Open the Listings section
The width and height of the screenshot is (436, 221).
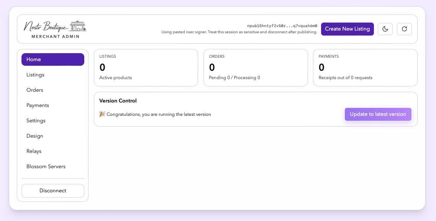[x=35, y=75]
